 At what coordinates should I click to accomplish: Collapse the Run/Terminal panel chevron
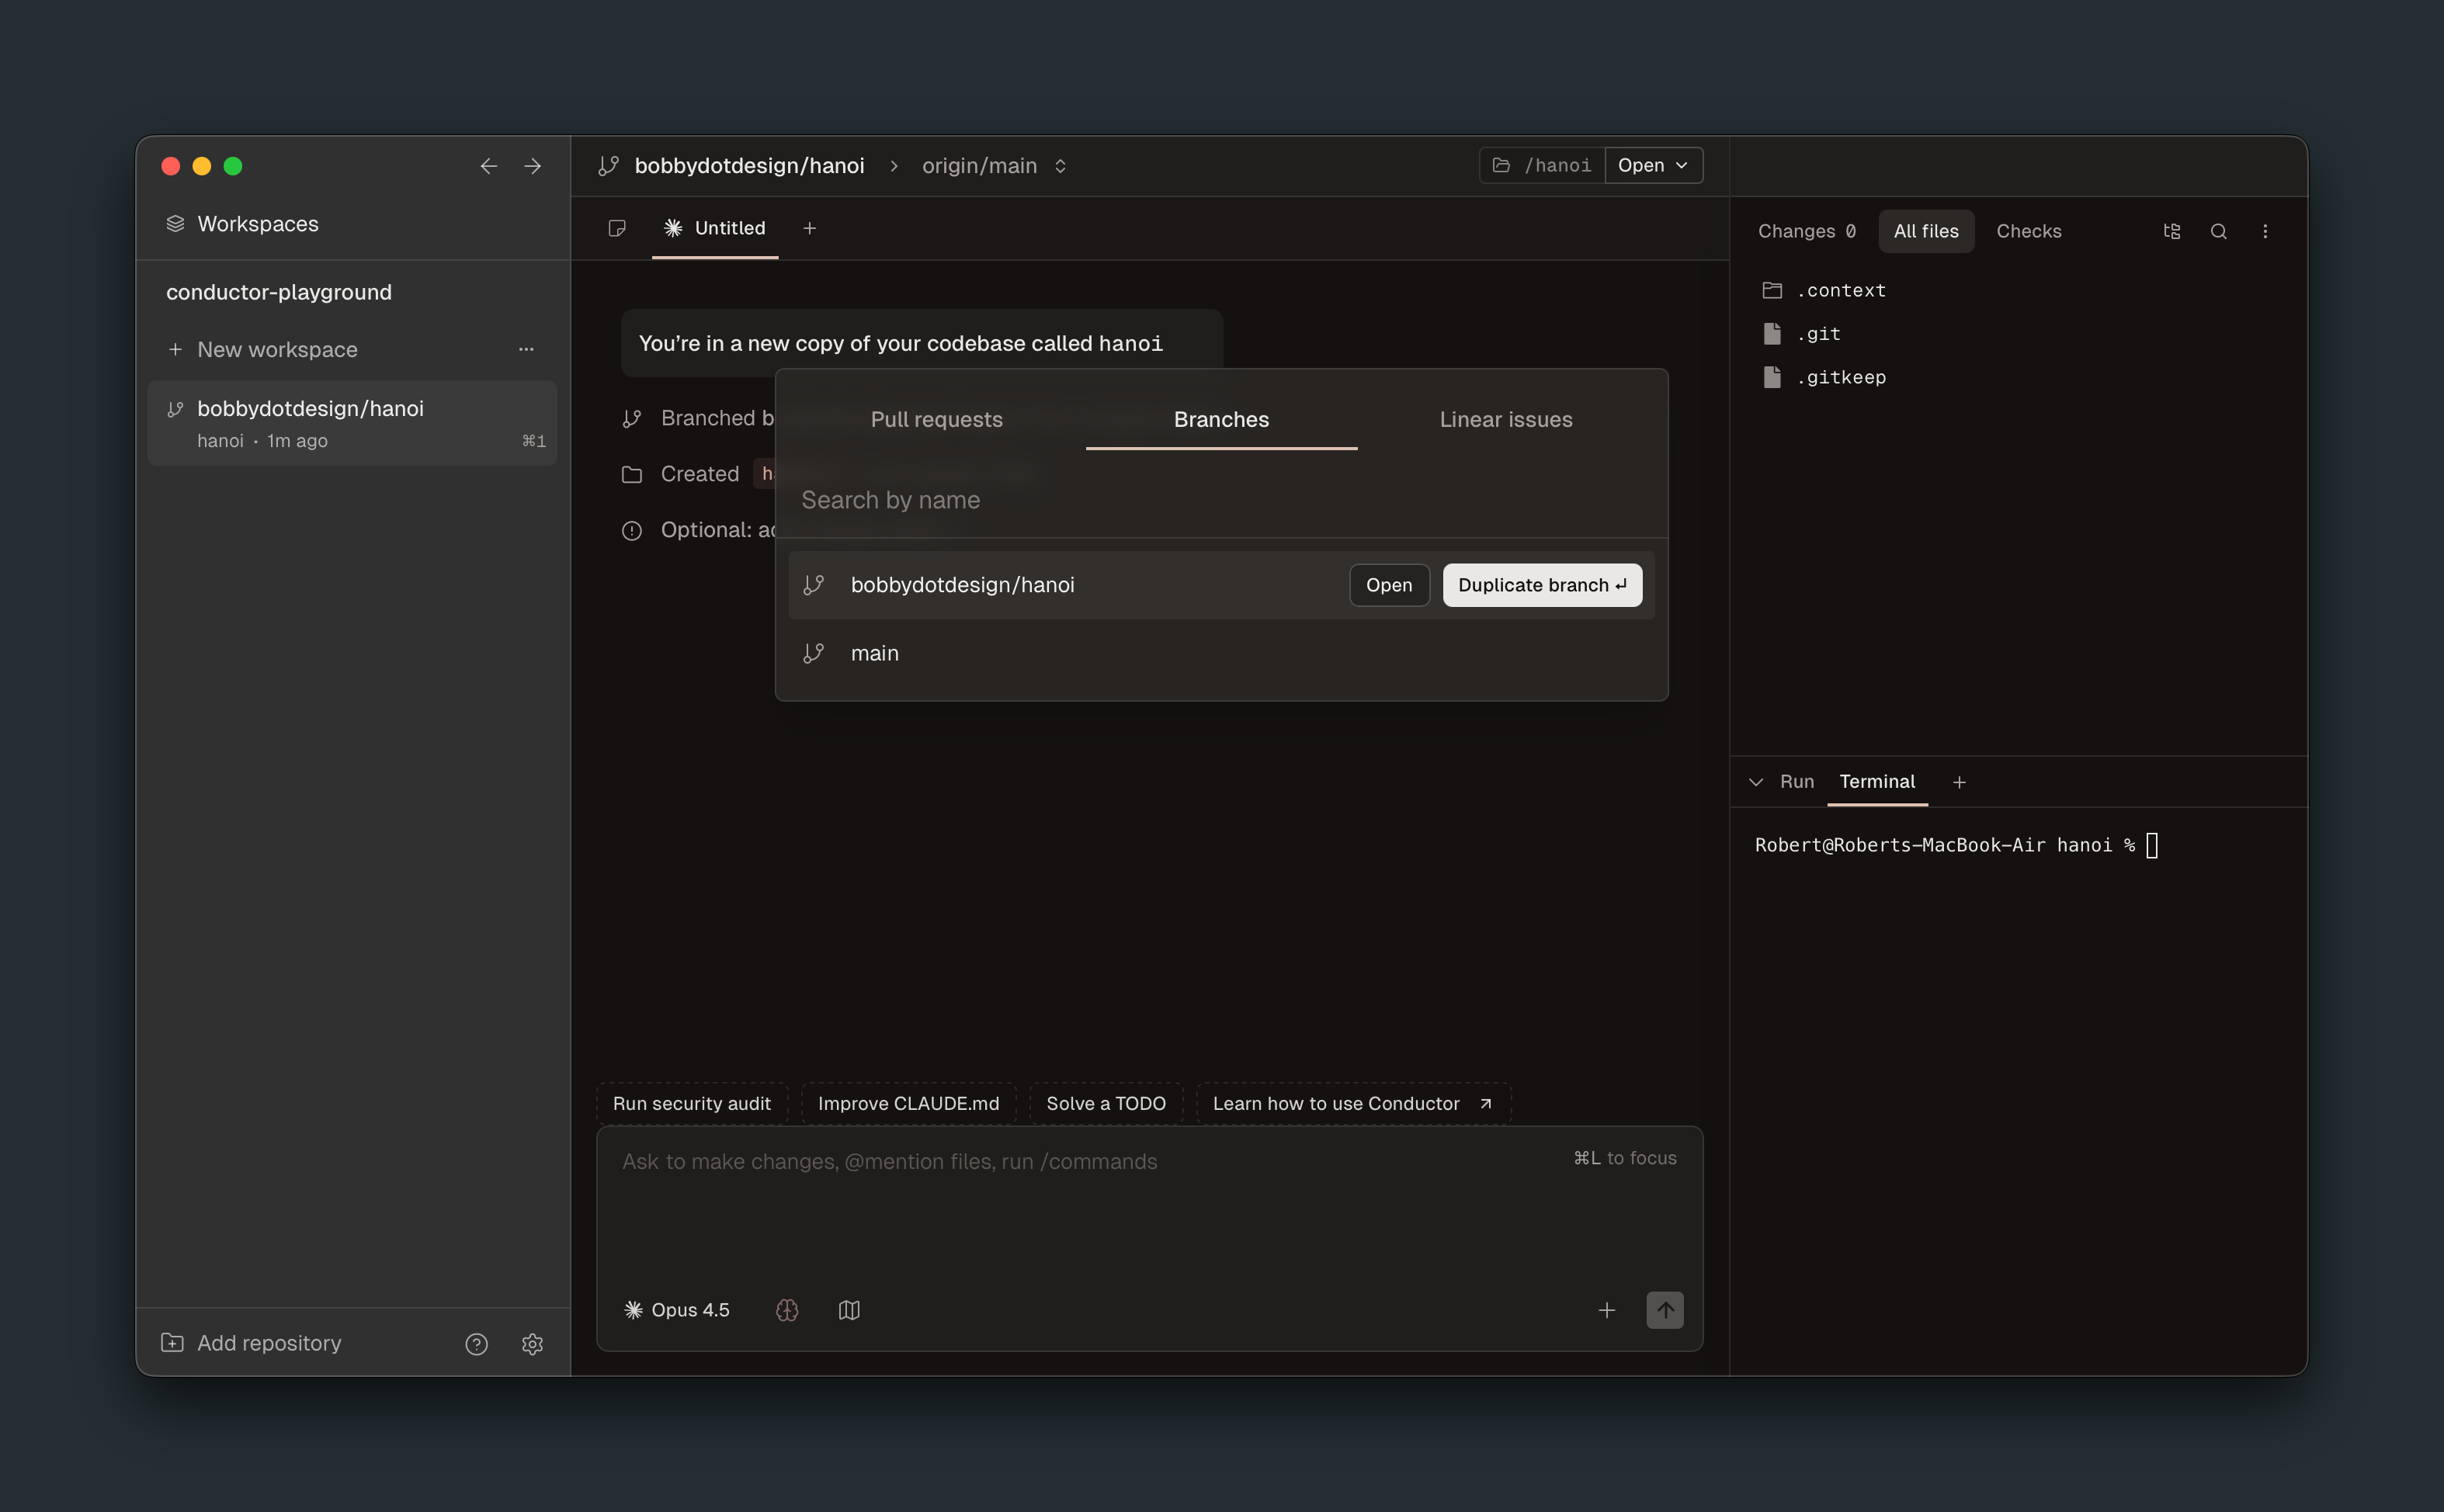tap(1756, 782)
